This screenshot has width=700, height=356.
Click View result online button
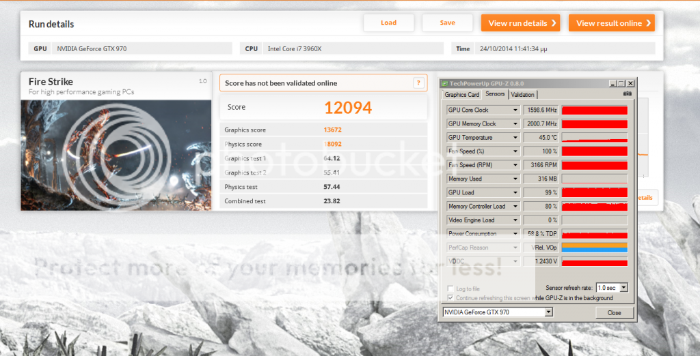click(x=611, y=23)
